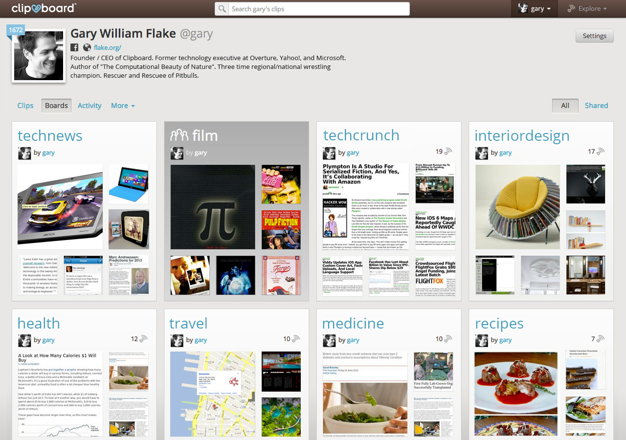This screenshot has height=440, width=626.
Task: Click gary's avatar on interiordesign board
Action: click(482, 153)
